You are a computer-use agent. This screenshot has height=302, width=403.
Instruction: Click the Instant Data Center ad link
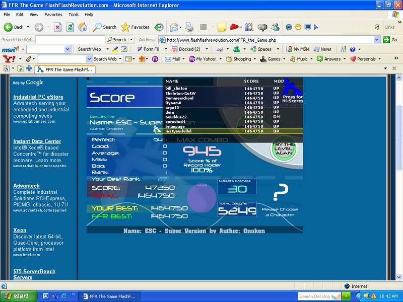coord(37,141)
